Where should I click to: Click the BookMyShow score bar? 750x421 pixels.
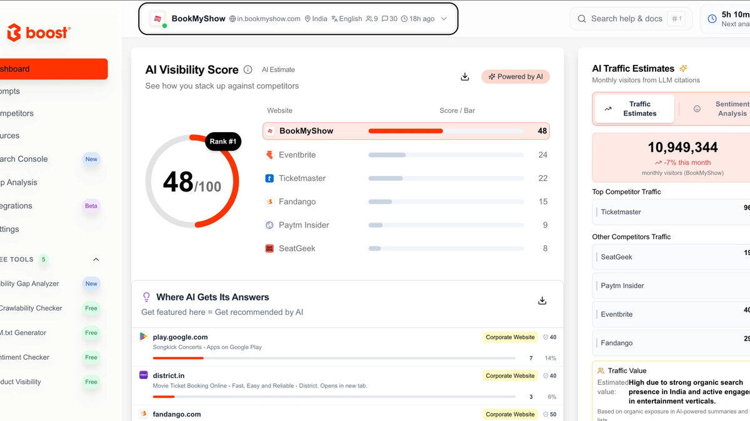click(446, 131)
